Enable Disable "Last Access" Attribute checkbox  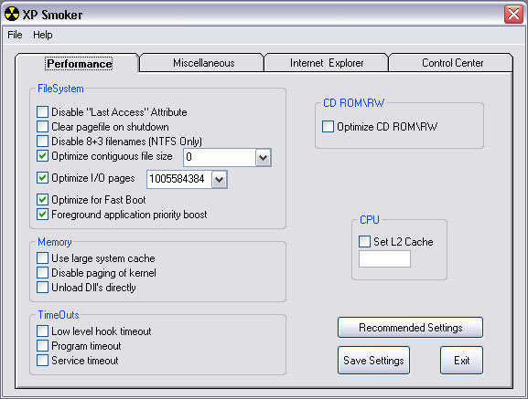point(42,111)
